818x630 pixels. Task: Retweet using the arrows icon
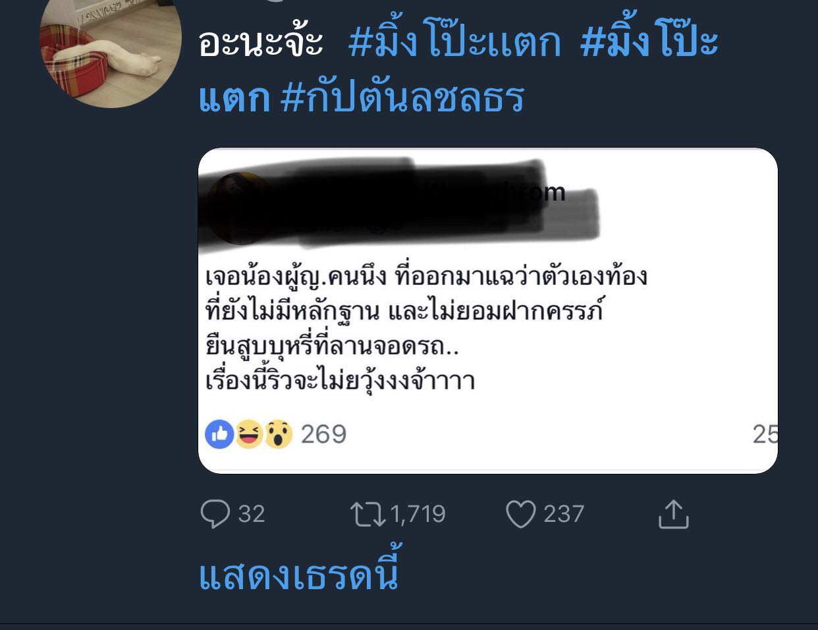(x=368, y=514)
